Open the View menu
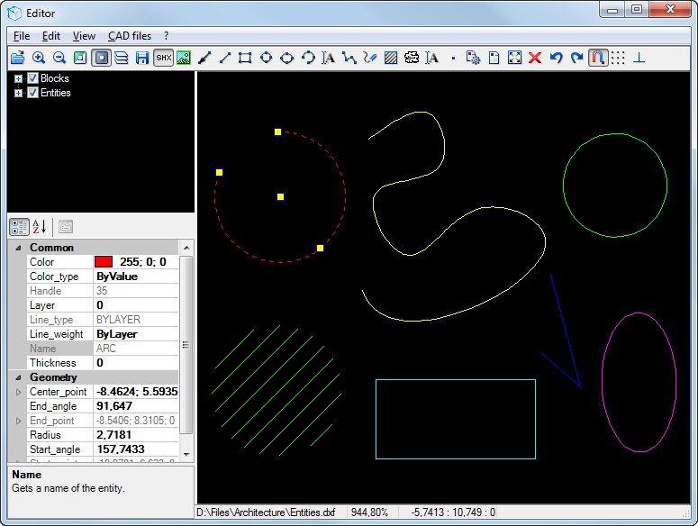 (84, 36)
